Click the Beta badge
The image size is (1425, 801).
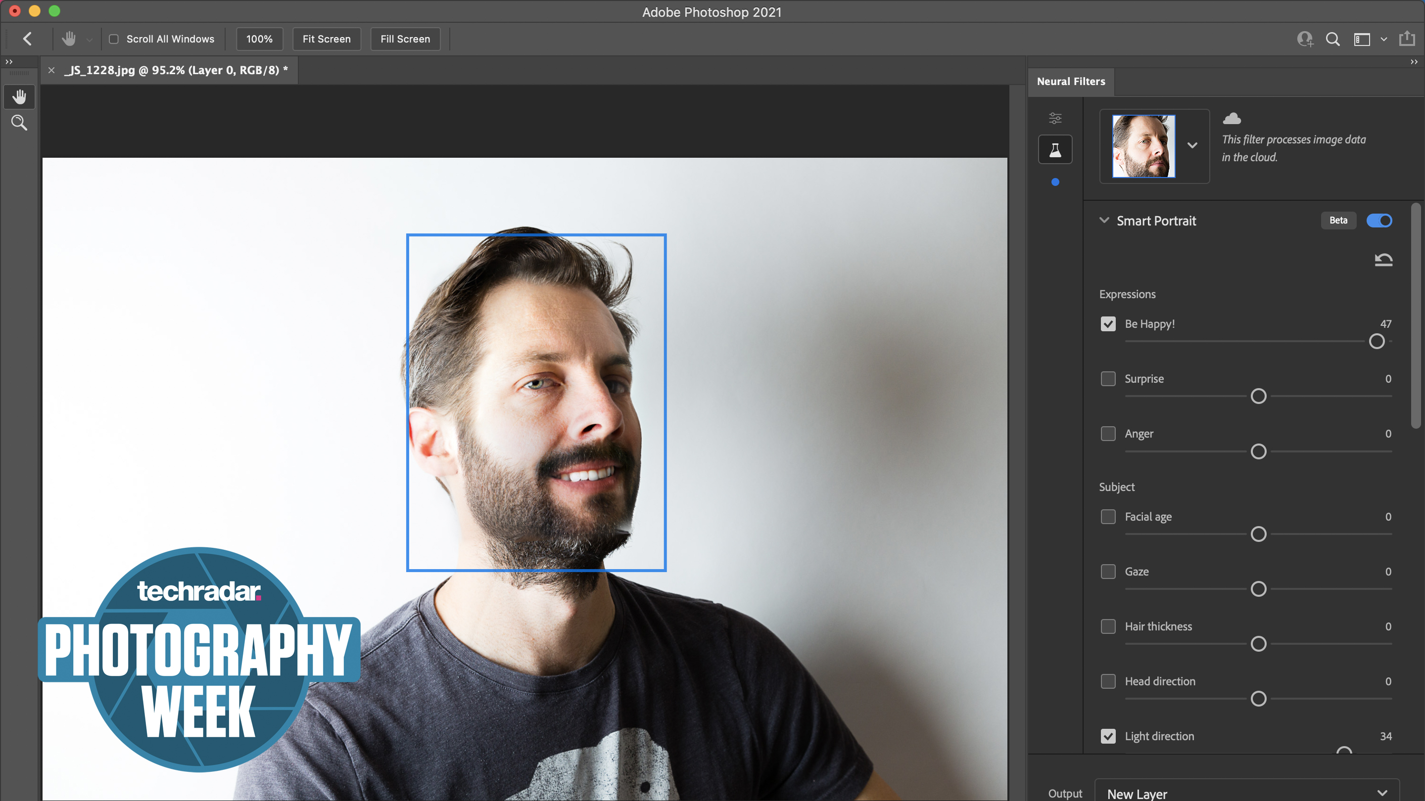(x=1338, y=220)
